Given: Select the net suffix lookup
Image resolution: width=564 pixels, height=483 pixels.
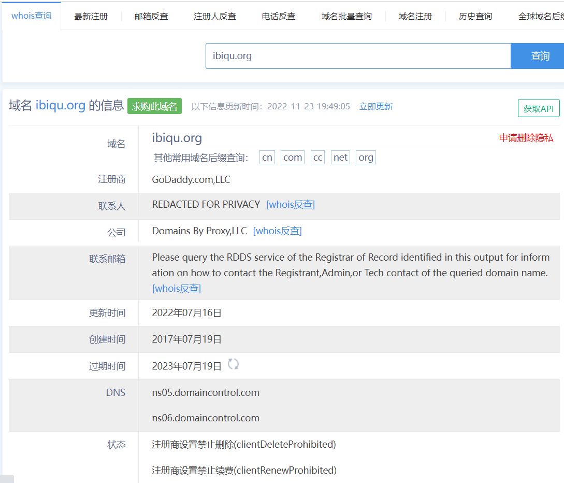Looking at the screenshot, I should [x=340, y=157].
